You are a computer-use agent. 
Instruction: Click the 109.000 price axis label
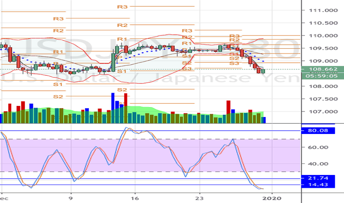323,61
